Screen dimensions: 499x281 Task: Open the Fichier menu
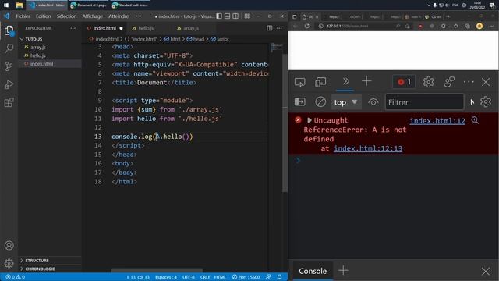coord(23,16)
